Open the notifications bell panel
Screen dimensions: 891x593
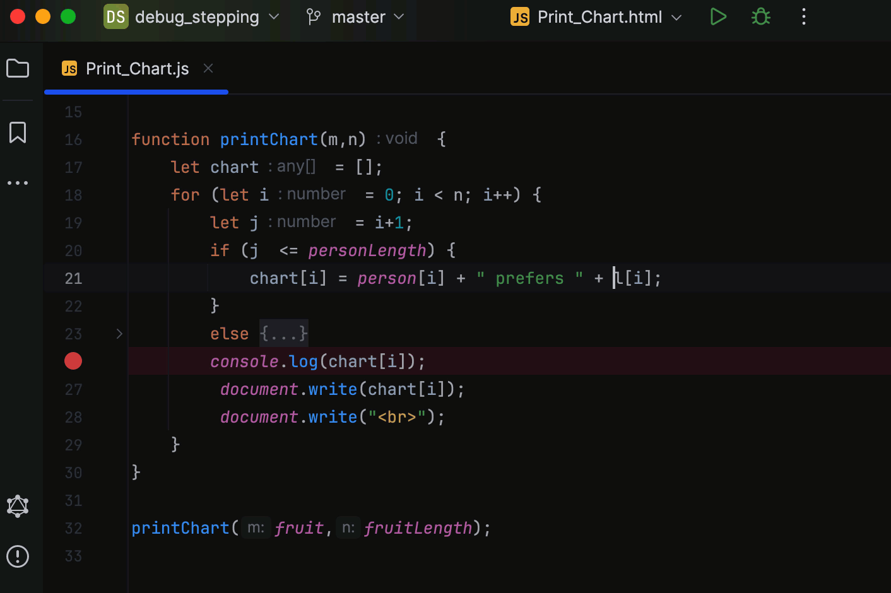[x=18, y=506]
